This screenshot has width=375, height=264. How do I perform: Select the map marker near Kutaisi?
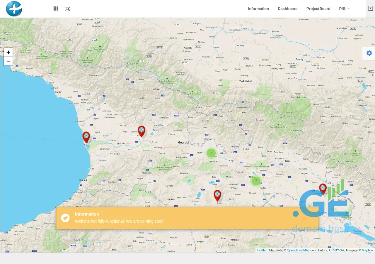click(142, 131)
